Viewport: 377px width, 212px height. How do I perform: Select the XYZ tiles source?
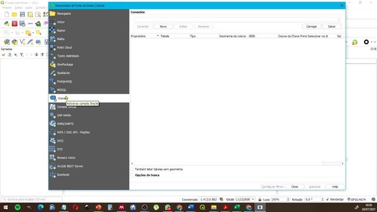tap(89, 149)
